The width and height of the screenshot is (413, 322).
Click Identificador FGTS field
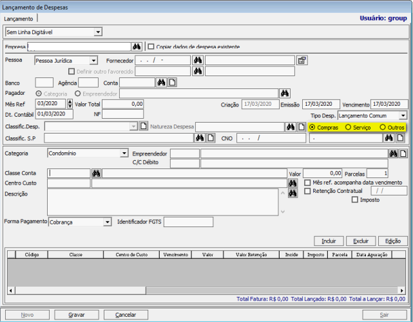(x=188, y=222)
